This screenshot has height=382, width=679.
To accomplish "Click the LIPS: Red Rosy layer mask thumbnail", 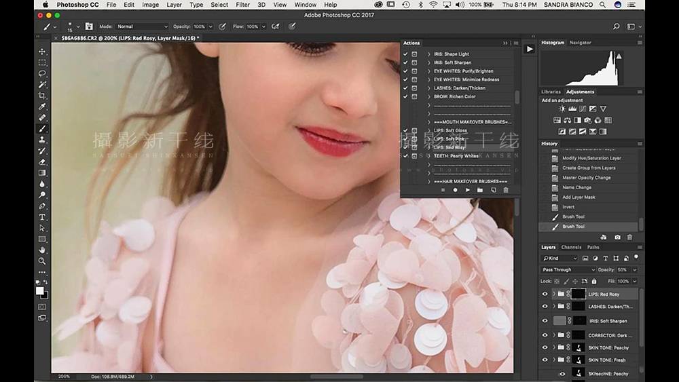I will 578,294.
